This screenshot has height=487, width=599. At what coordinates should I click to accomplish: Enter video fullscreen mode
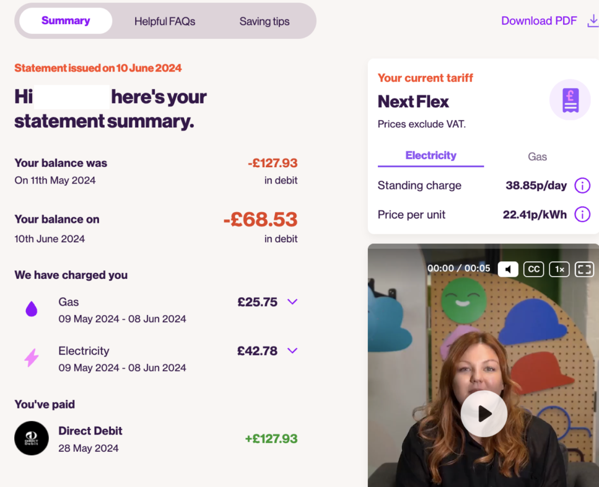point(584,269)
